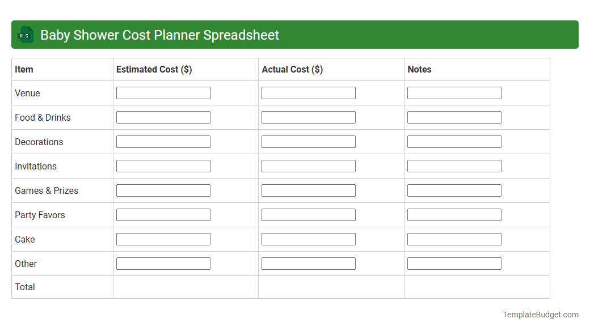Select the Notes column header
This screenshot has width=590, height=331.
419,69
